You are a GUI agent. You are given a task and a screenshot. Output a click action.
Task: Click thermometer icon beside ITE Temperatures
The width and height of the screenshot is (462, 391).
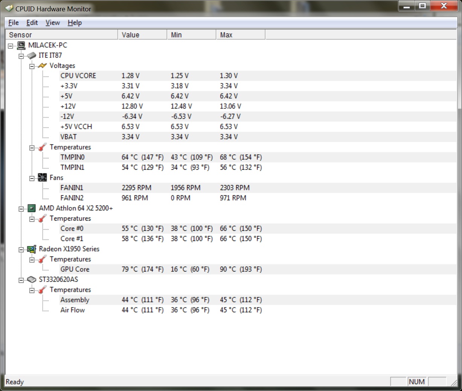[x=42, y=147]
